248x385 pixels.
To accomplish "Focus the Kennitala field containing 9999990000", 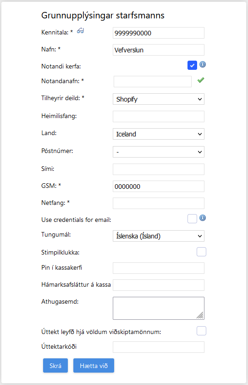I will tap(159, 33).
